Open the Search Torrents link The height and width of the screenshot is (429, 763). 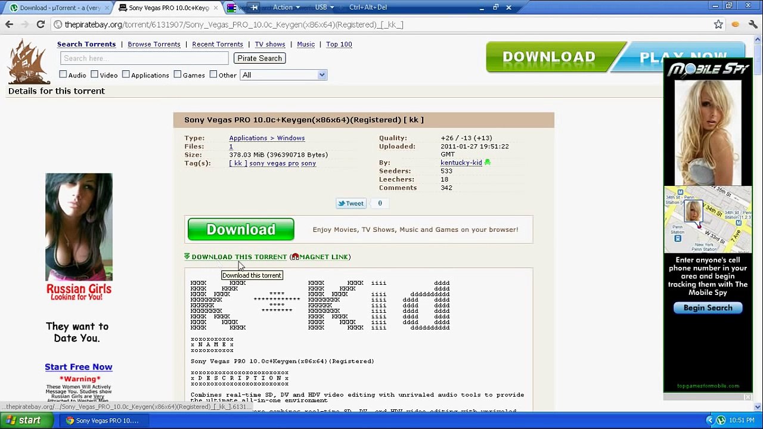tap(86, 44)
